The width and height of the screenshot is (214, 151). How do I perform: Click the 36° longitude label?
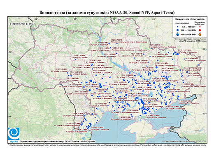pyautogui.click(x=154, y=19)
